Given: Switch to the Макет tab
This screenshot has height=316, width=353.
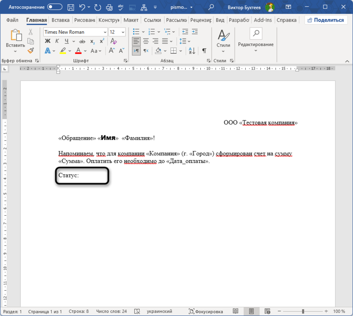Looking at the screenshot, I should pyautogui.click(x=131, y=20).
